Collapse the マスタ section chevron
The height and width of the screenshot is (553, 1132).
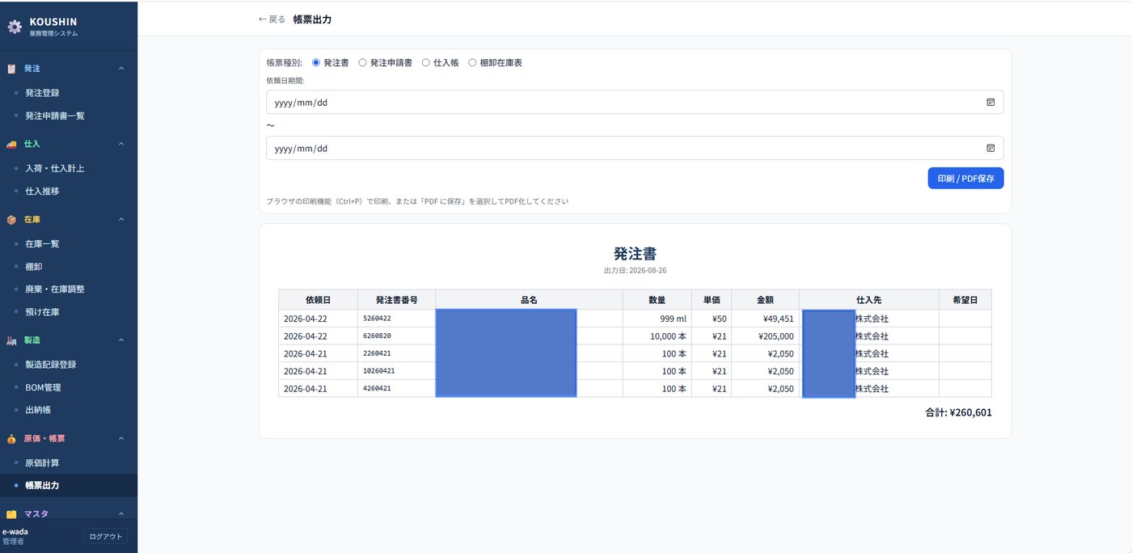tap(121, 514)
